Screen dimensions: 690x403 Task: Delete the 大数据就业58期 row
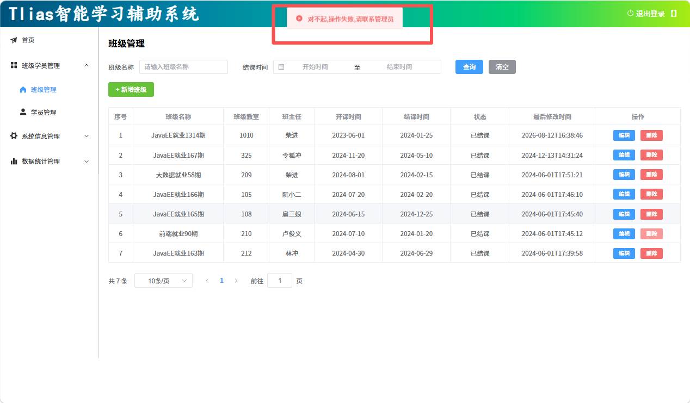tap(651, 175)
